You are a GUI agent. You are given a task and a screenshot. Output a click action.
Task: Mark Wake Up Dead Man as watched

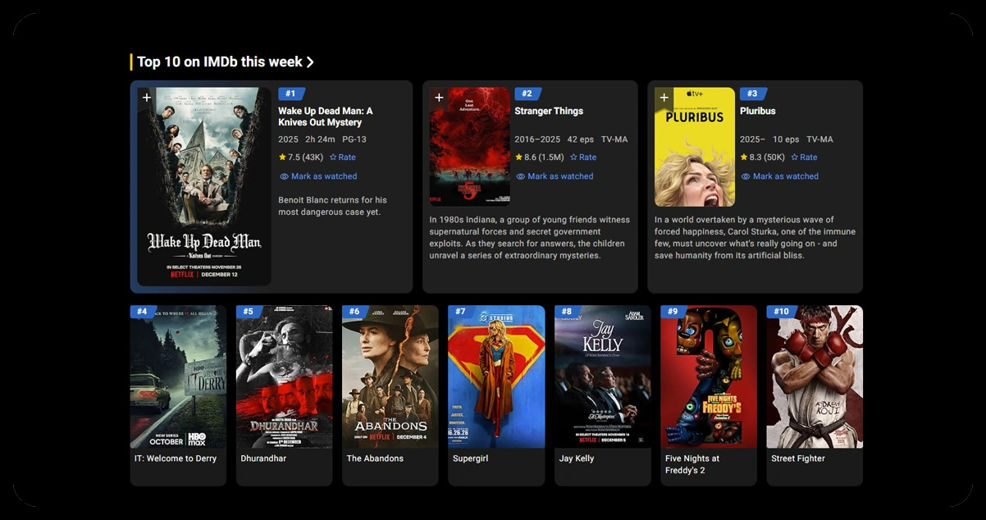(x=318, y=176)
